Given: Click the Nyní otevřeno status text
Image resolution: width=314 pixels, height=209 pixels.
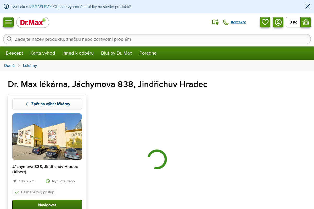Looking at the screenshot, I should pos(63,181).
